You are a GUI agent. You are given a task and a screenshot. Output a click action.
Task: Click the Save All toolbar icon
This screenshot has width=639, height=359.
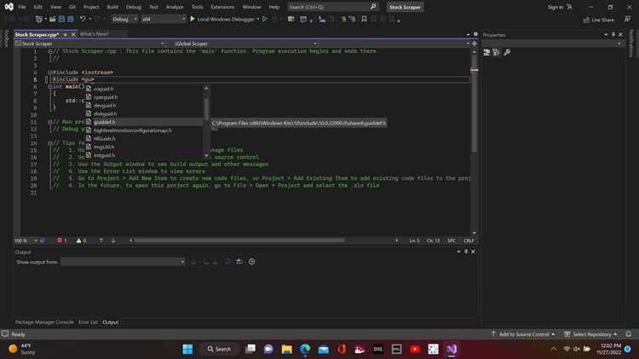[71, 19]
